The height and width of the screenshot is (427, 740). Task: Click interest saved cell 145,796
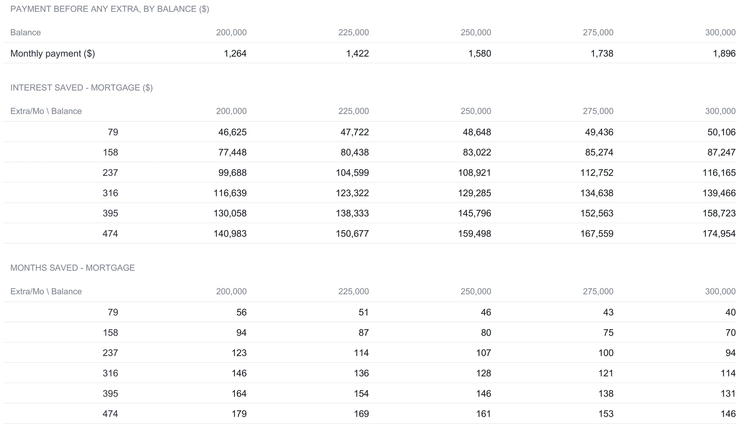point(474,213)
